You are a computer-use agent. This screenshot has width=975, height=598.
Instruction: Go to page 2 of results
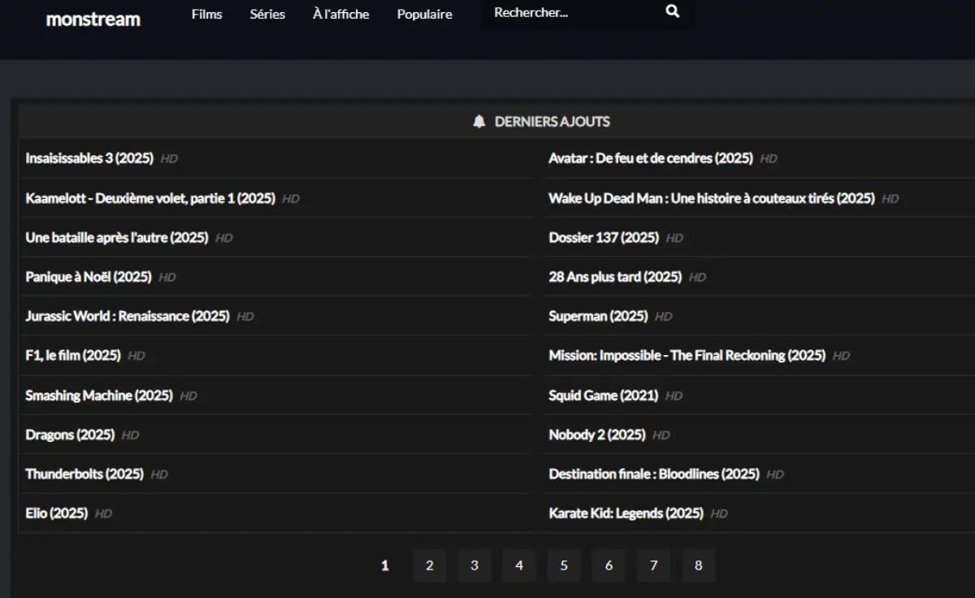click(x=430, y=565)
